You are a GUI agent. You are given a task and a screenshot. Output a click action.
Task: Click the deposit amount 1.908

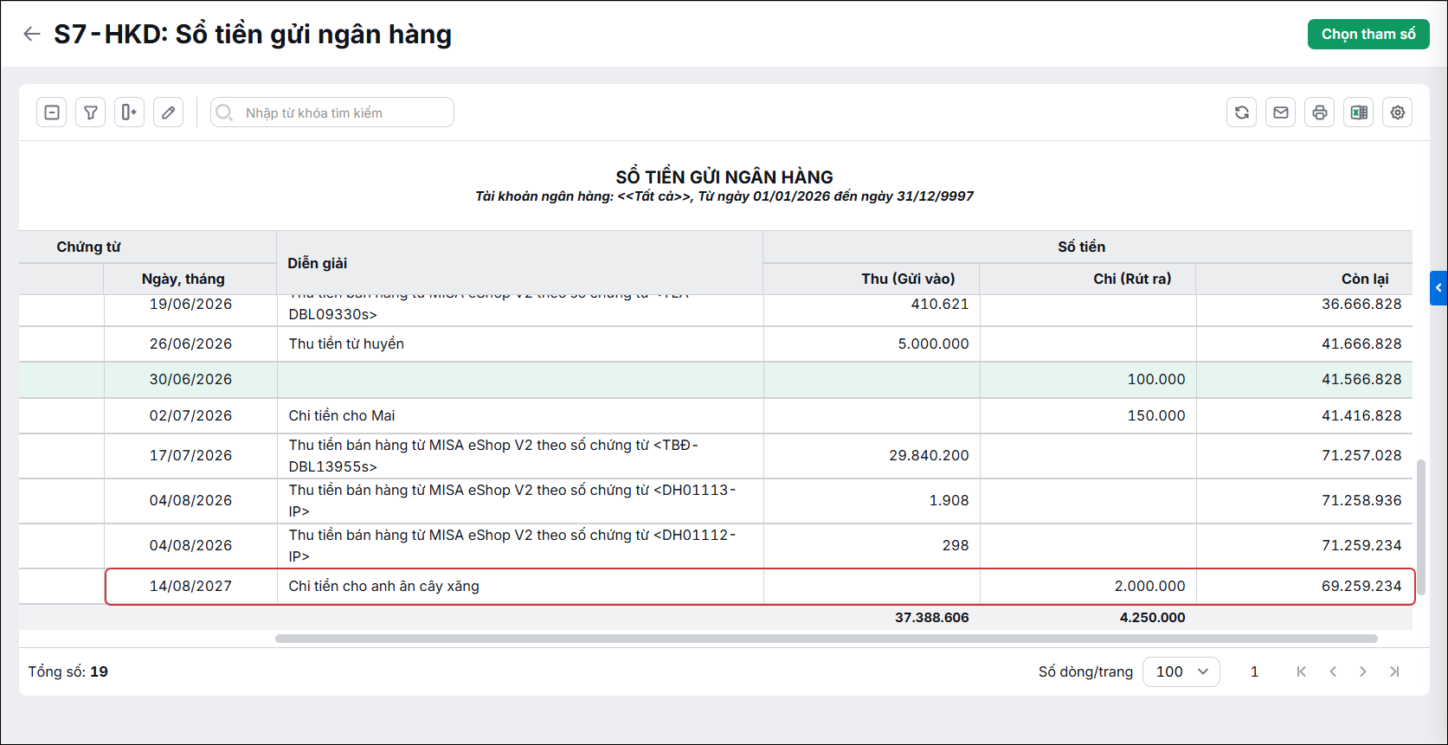(949, 500)
